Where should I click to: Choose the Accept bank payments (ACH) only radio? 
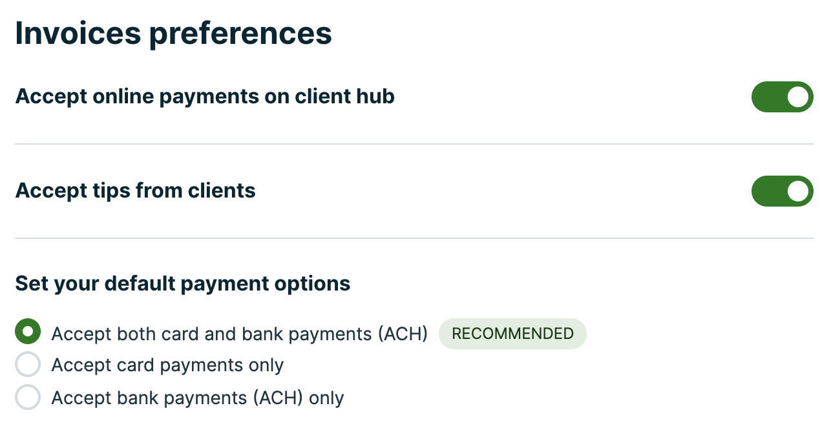tap(28, 397)
